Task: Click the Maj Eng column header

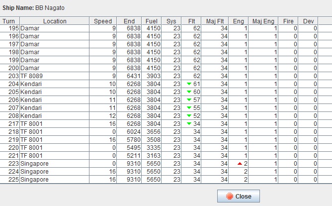Action: coord(263,21)
